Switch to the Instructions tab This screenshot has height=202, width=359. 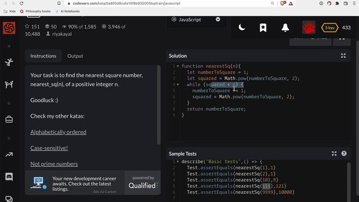point(43,56)
